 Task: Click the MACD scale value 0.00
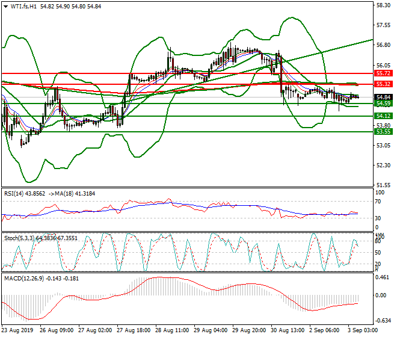381,295
